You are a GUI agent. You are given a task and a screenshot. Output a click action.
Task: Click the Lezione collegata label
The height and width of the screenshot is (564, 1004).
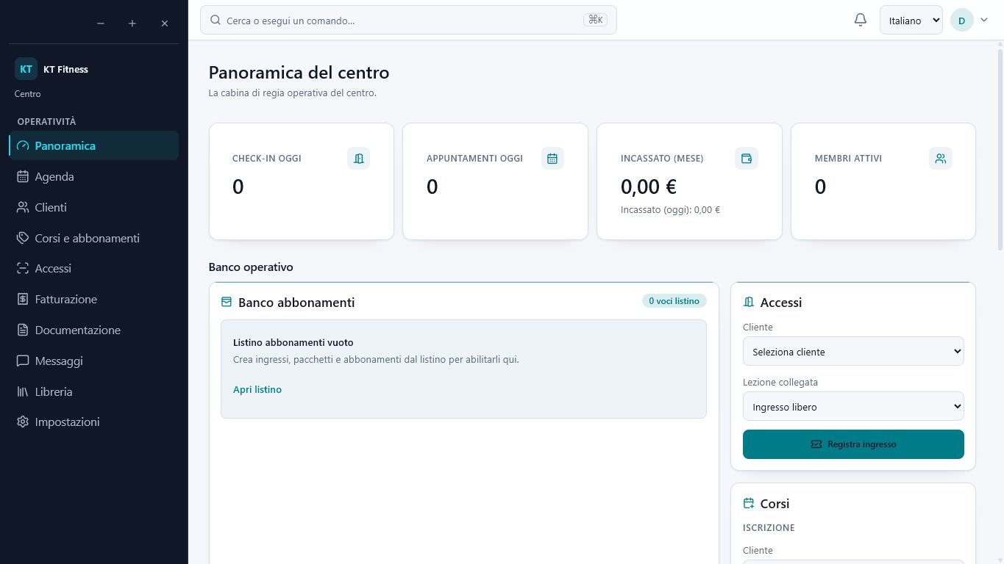coord(780,382)
